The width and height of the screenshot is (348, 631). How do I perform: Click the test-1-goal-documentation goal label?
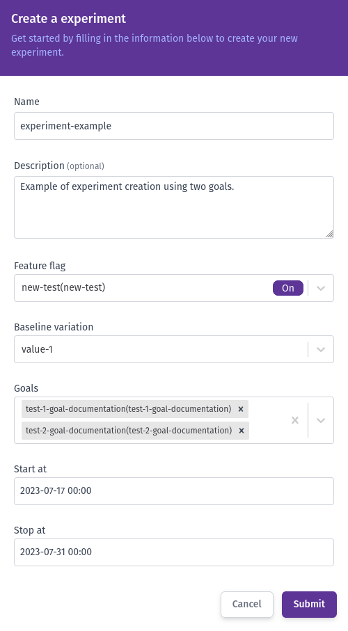click(129, 409)
